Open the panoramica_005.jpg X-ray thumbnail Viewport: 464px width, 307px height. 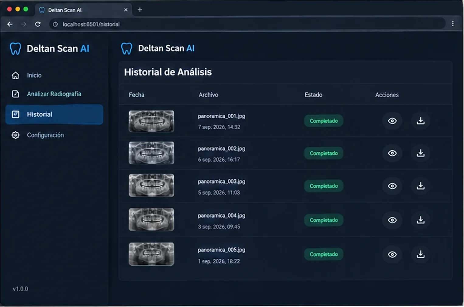151,254
